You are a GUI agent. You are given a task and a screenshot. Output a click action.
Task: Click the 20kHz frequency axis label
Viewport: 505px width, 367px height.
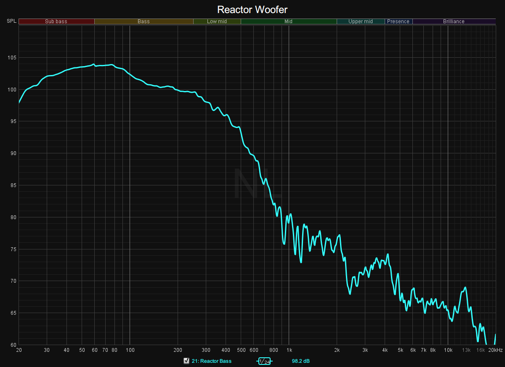[495, 350]
